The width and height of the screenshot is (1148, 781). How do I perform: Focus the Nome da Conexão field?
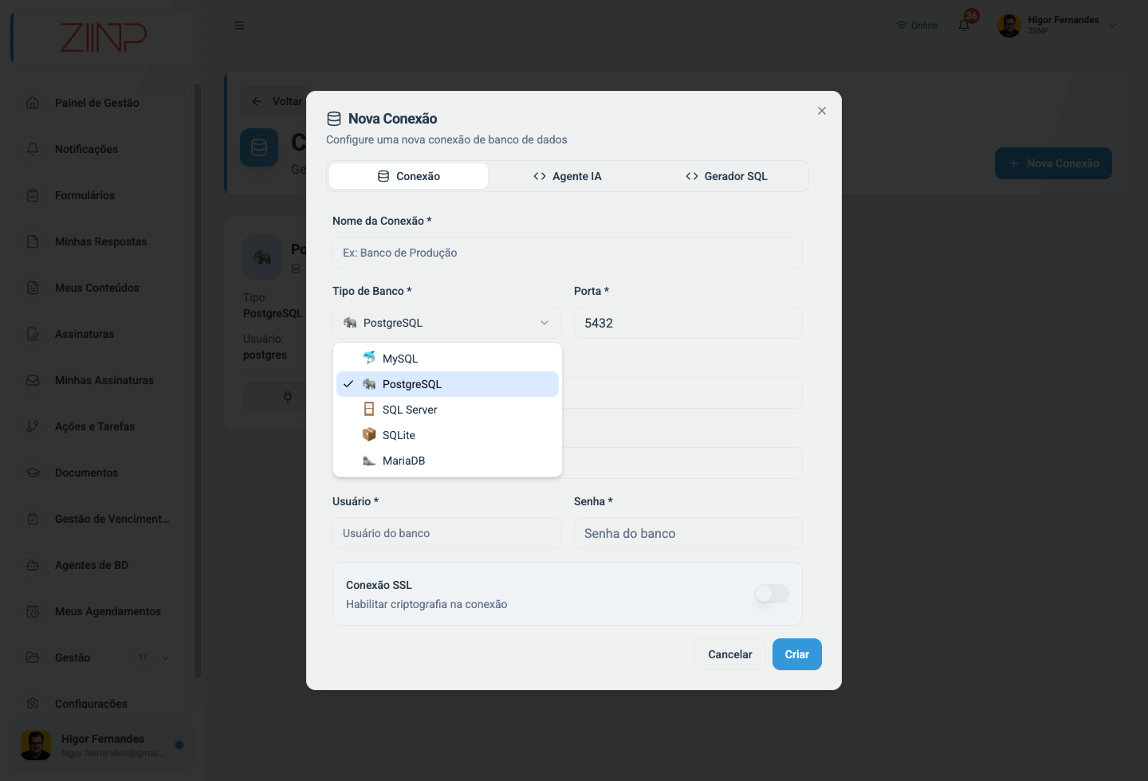click(x=568, y=253)
